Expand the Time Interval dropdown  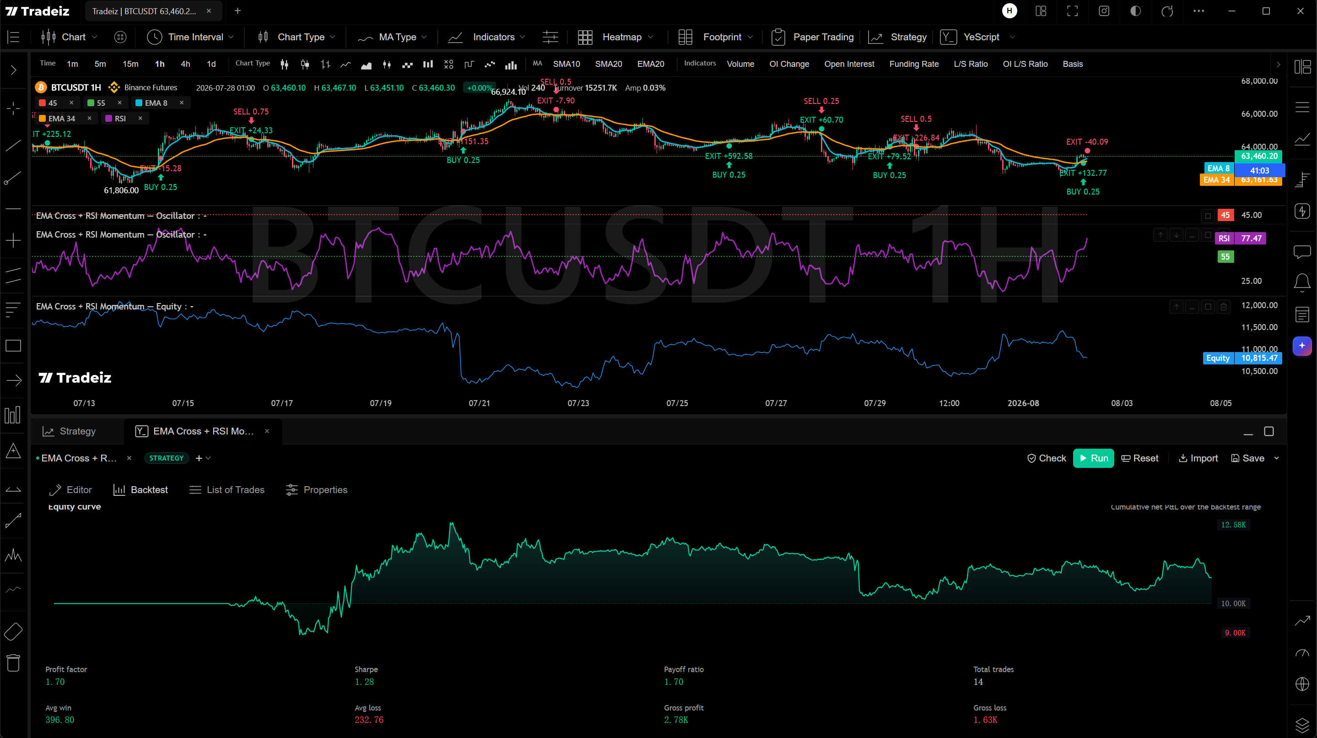(x=190, y=37)
